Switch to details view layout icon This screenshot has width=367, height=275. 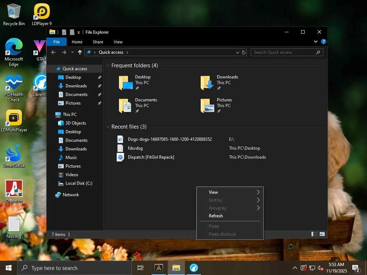[314, 234]
